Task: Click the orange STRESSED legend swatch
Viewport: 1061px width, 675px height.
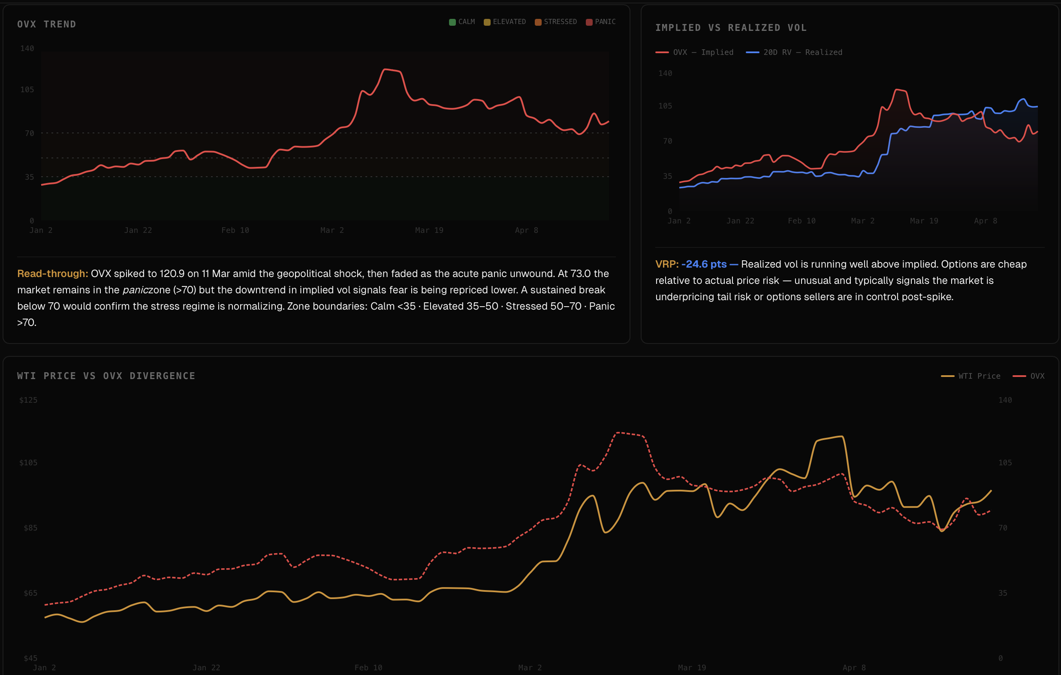Action: click(x=538, y=22)
